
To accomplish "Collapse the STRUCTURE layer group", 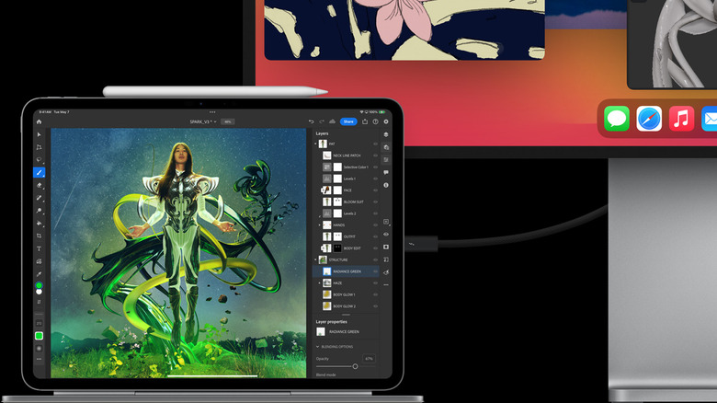I will (315, 259).
